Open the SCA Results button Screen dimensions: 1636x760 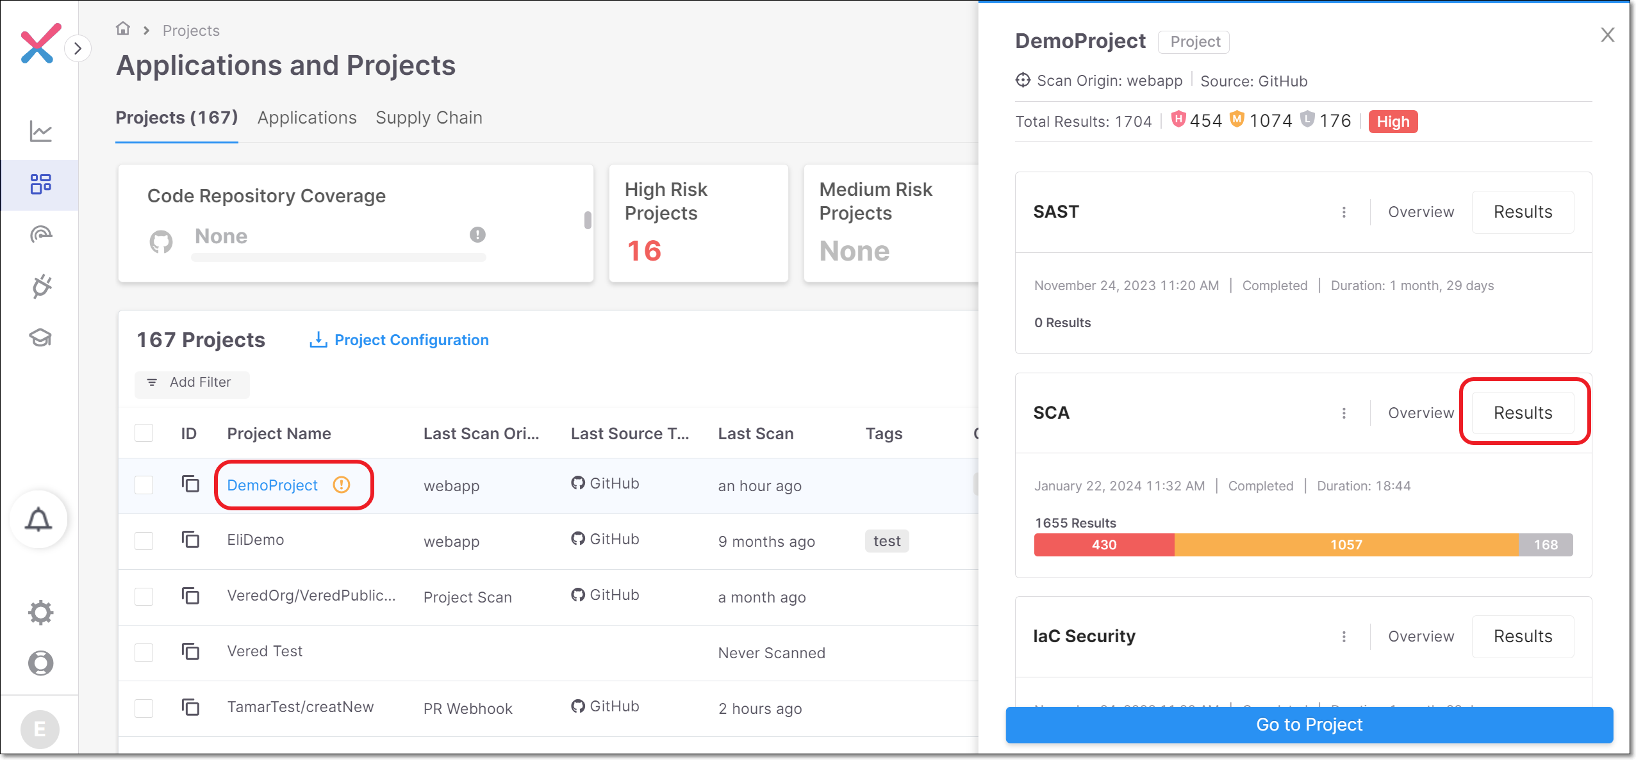[x=1523, y=413]
